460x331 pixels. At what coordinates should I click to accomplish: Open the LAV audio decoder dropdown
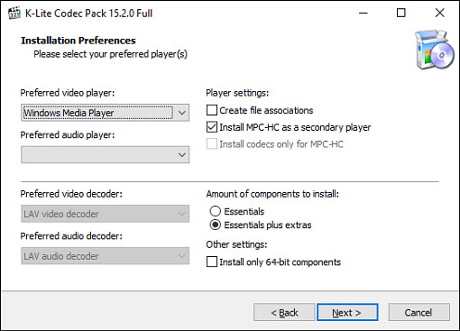[105, 256]
